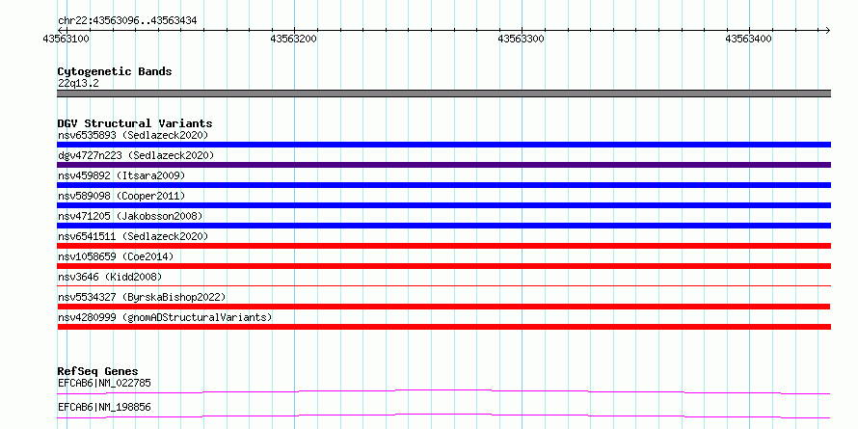Click EFCAB6|NM_198856 transcript label
The height and width of the screenshot is (429, 858).
(104, 408)
